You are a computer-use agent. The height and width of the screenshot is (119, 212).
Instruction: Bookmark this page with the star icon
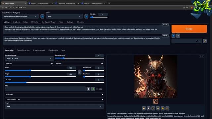coord(187,8)
